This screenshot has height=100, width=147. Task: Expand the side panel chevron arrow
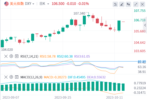point(145,25)
